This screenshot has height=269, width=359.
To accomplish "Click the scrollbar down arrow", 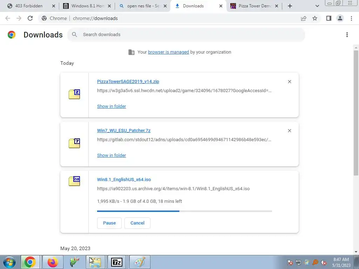I will pyautogui.click(x=356, y=252).
